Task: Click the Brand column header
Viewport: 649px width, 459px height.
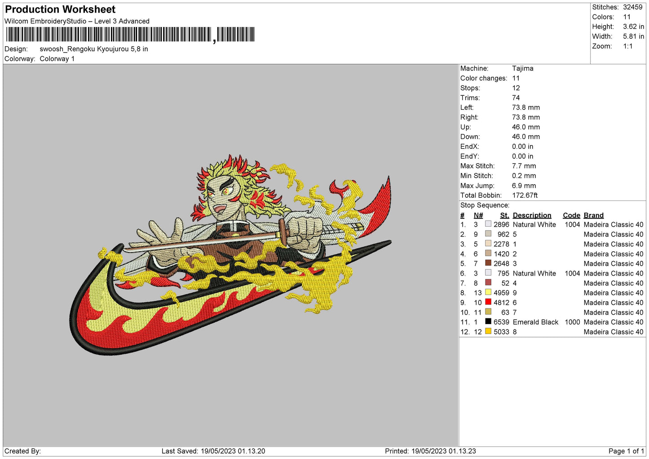Action: (593, 215)
